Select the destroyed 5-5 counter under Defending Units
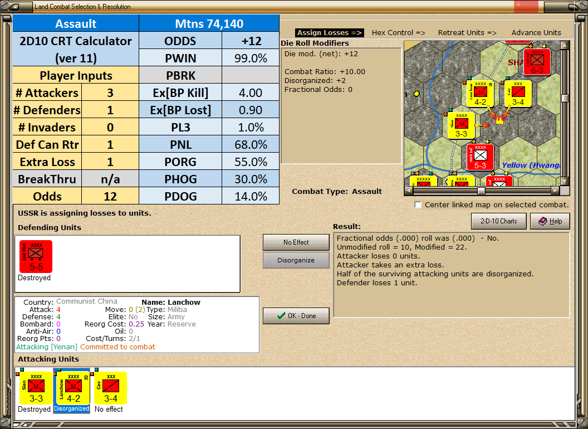The height and width of the screenshot is (429, 588). [x=35, y=256]
